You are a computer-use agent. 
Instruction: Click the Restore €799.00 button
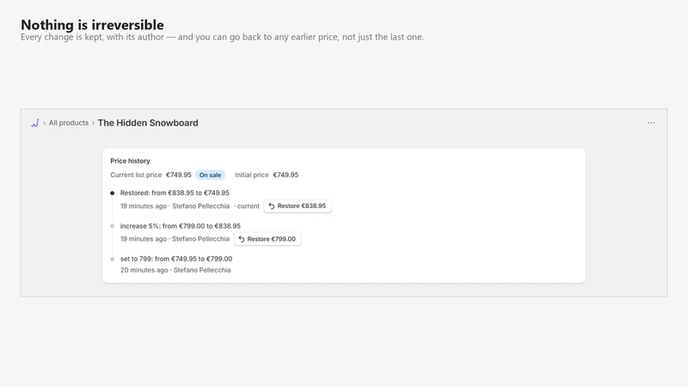267,239
